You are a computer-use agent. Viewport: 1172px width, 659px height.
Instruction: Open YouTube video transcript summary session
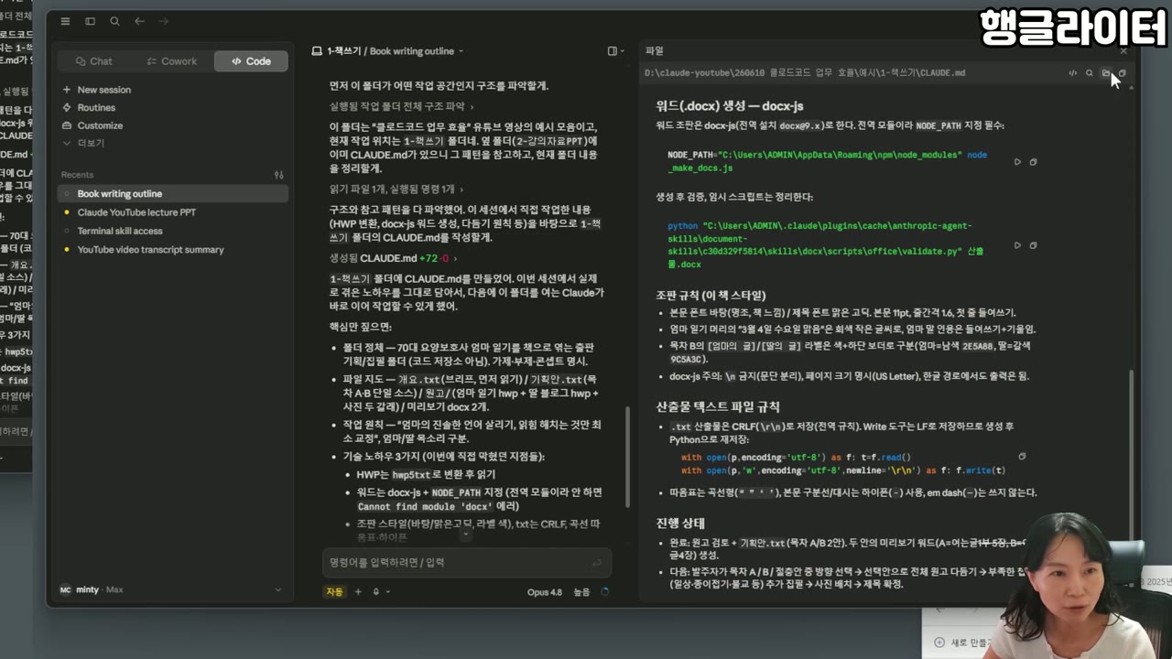(172, 250)
